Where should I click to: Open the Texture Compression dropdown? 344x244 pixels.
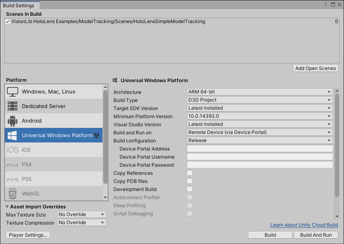81,223
